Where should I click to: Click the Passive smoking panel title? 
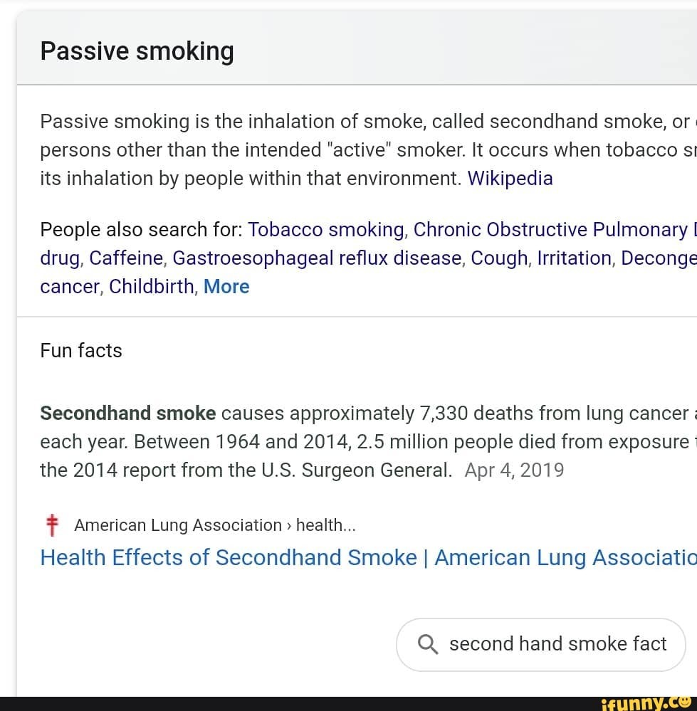coord(137,50)
